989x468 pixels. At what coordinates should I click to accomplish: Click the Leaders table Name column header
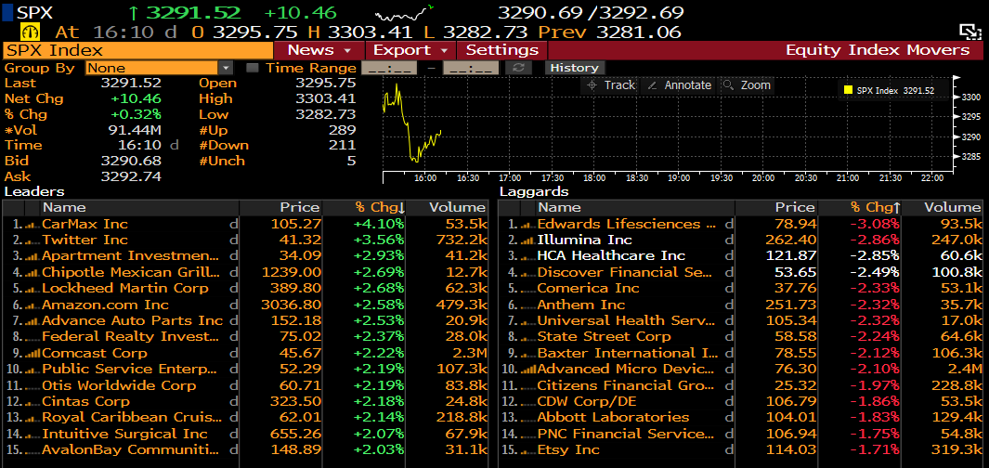140,207
